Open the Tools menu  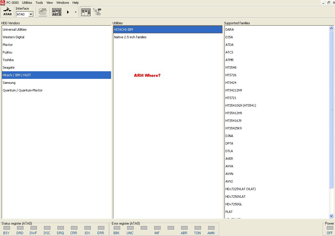point(39,3)
